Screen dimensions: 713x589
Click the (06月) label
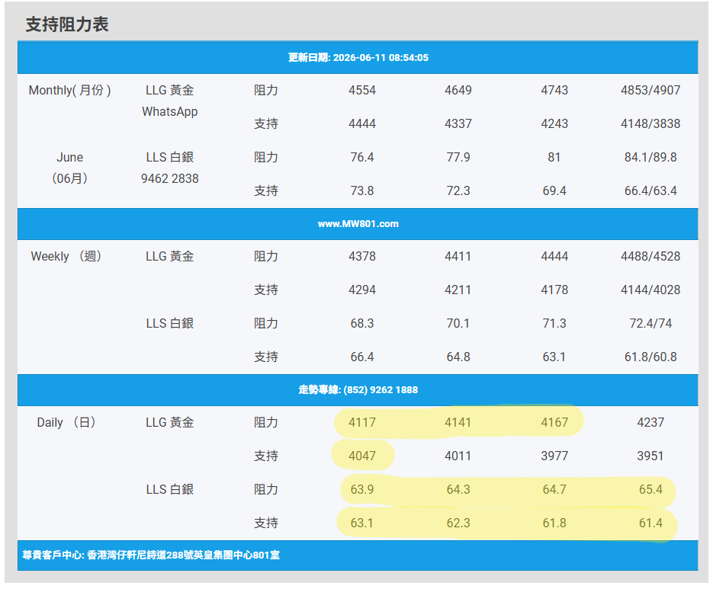point(69,178)
